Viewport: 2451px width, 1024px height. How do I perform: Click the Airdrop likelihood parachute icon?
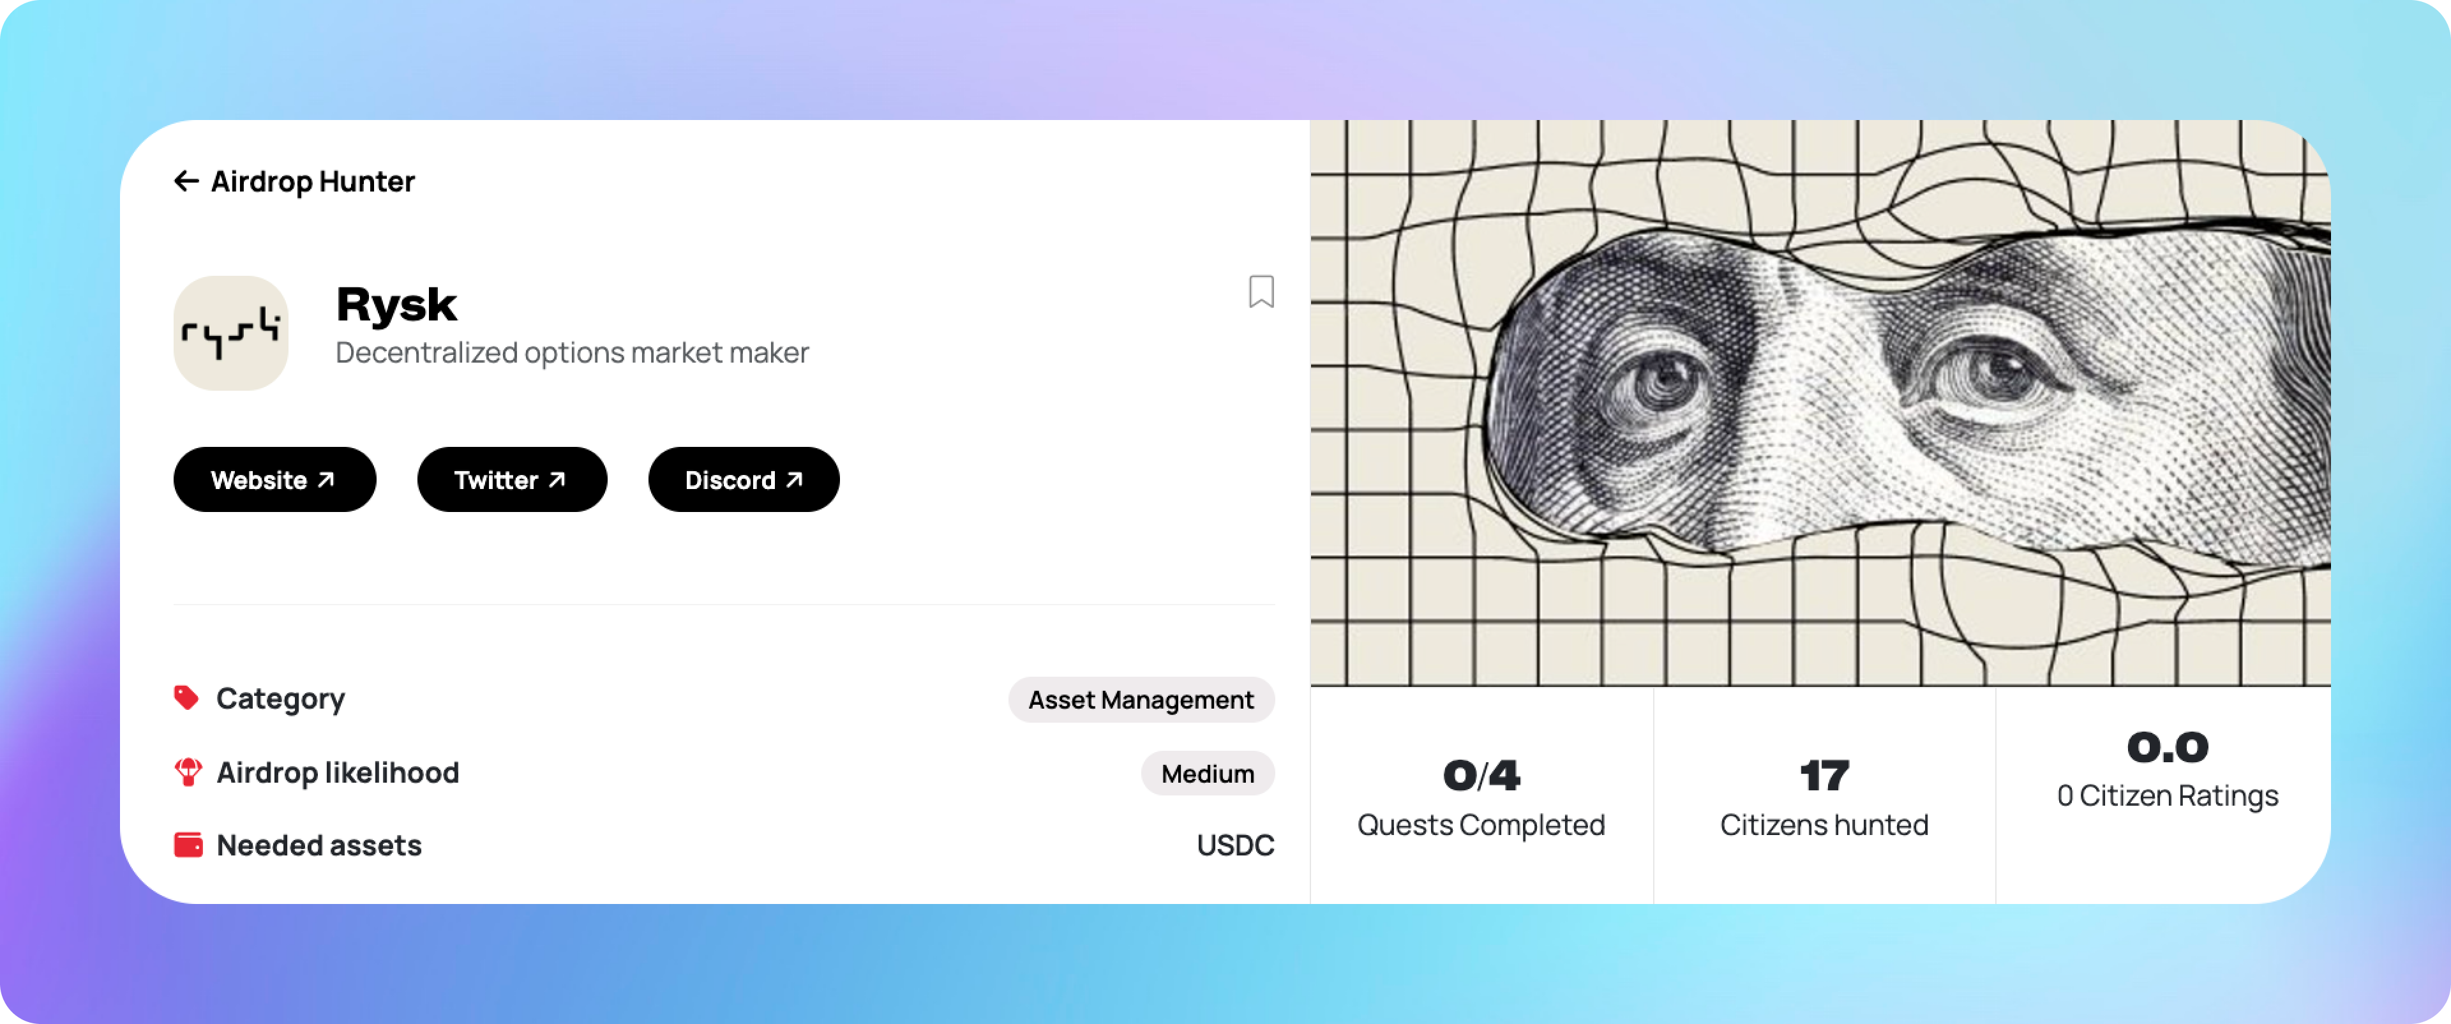click(x=188, y=772)
